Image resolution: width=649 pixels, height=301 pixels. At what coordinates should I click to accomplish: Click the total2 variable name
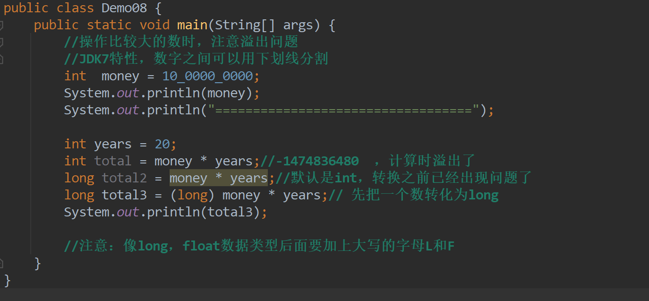tap(124, 178)
